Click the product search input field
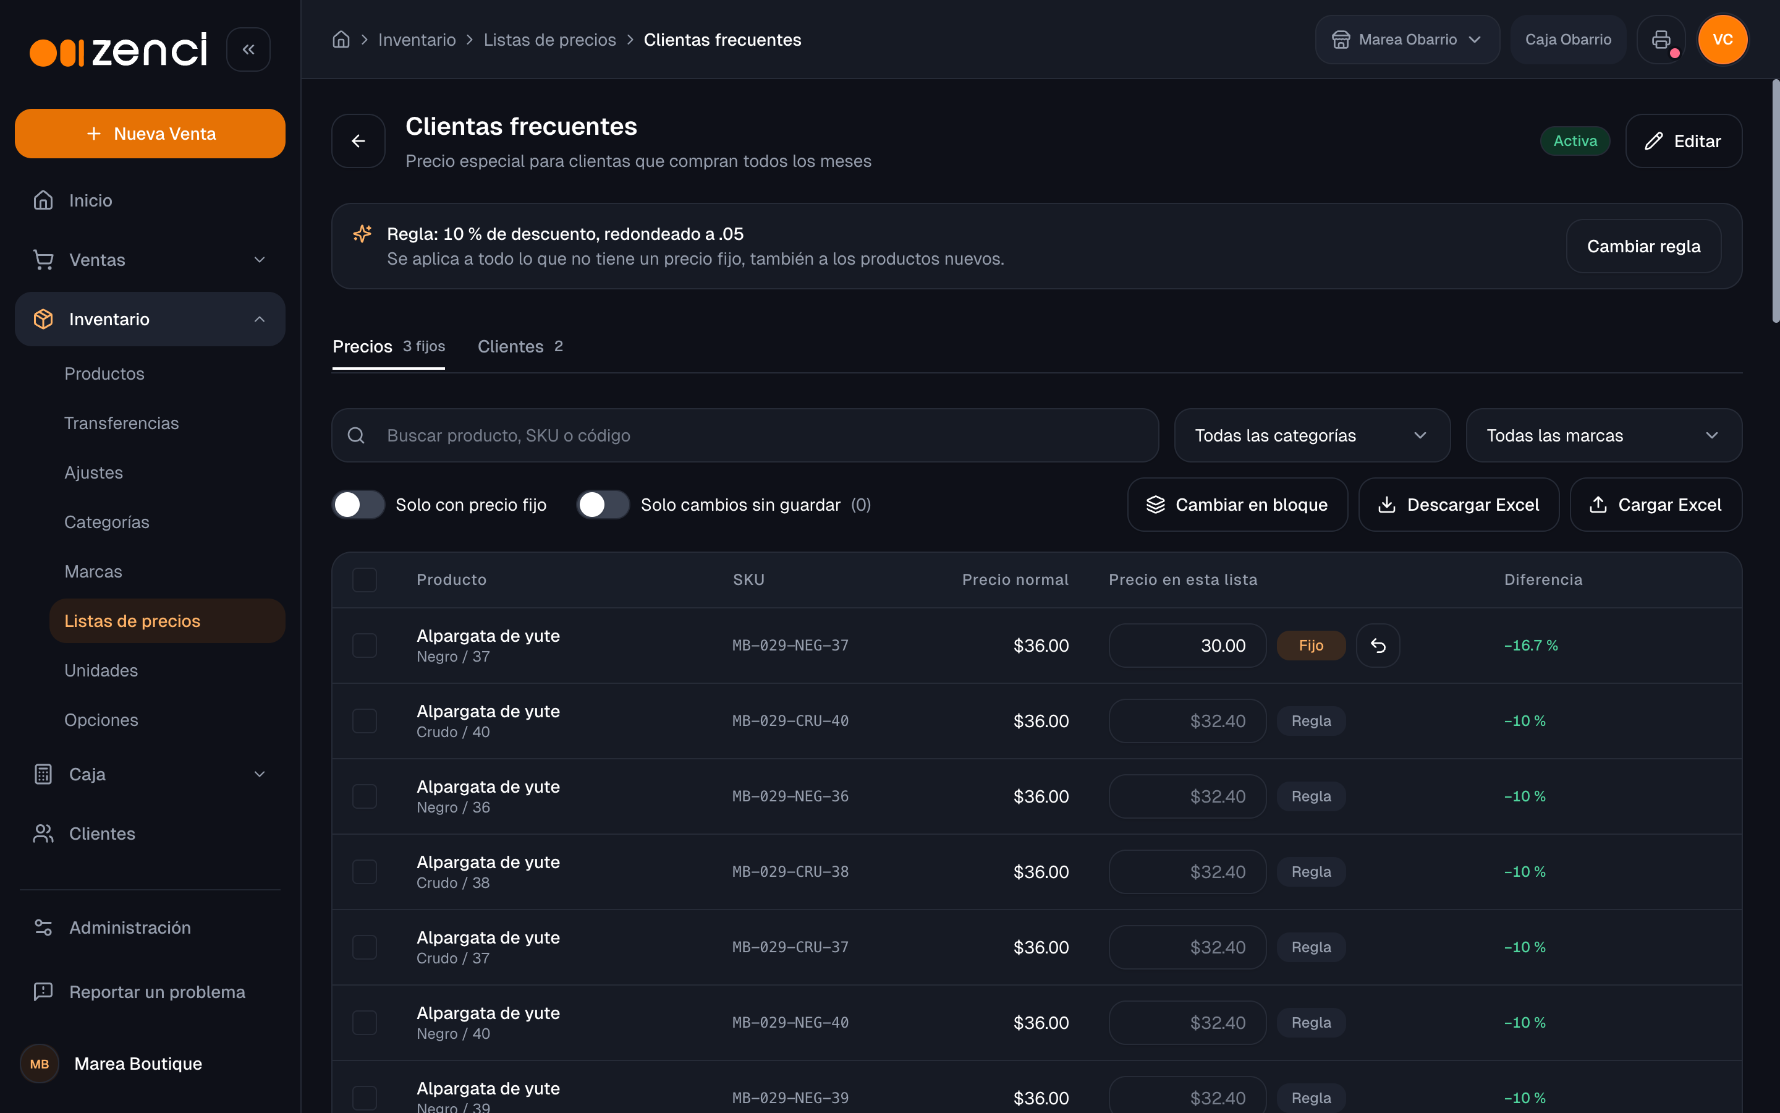The height and width of the screenshot is (1113, 1780). (745, 436)
